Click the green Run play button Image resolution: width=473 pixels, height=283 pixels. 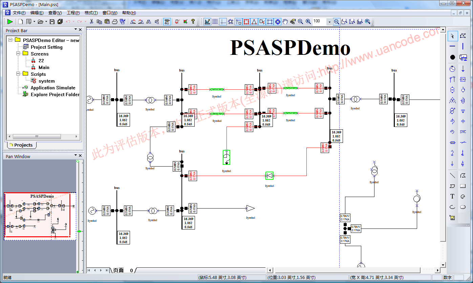[x=10, y=22]
